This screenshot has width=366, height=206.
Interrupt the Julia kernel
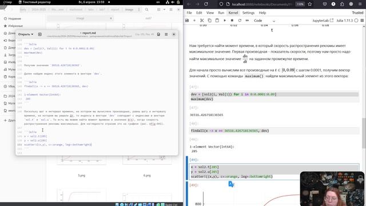pyautogui.click(x=232, y=21)
